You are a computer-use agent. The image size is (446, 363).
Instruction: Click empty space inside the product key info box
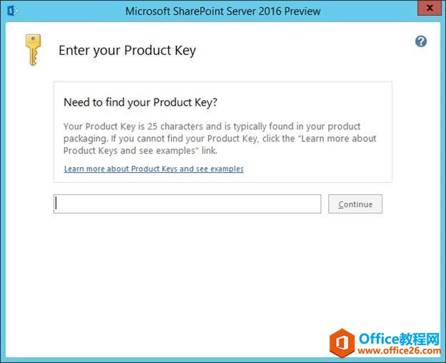pyautogui.click(x=313, y=168)
